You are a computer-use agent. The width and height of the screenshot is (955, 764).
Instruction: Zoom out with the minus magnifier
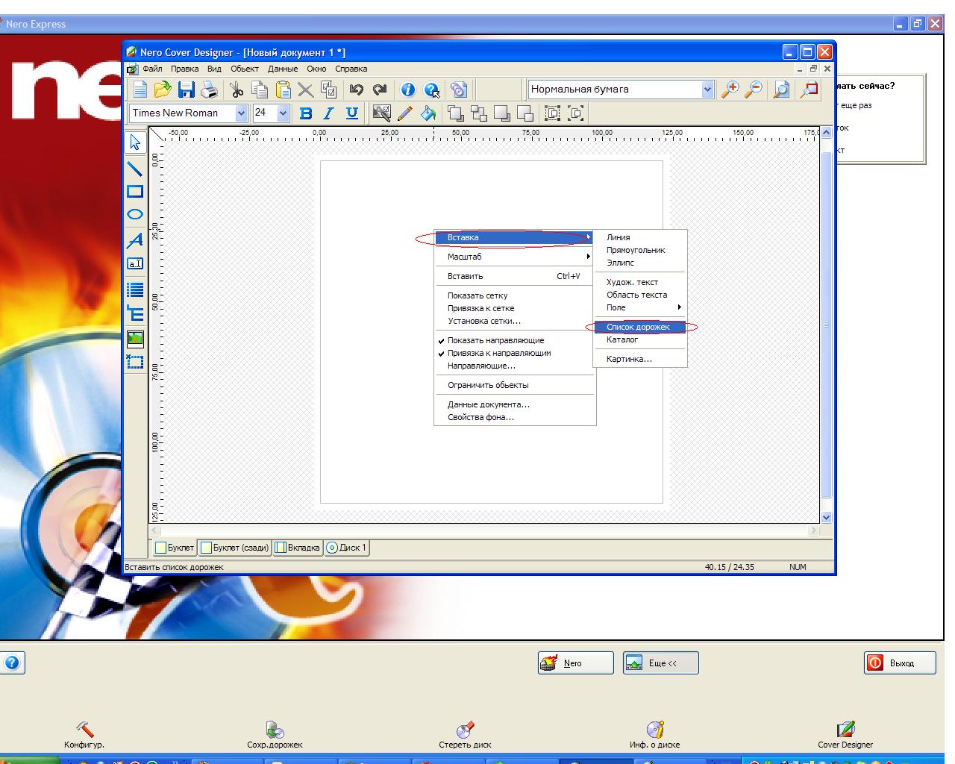click(x=754, y=90)
